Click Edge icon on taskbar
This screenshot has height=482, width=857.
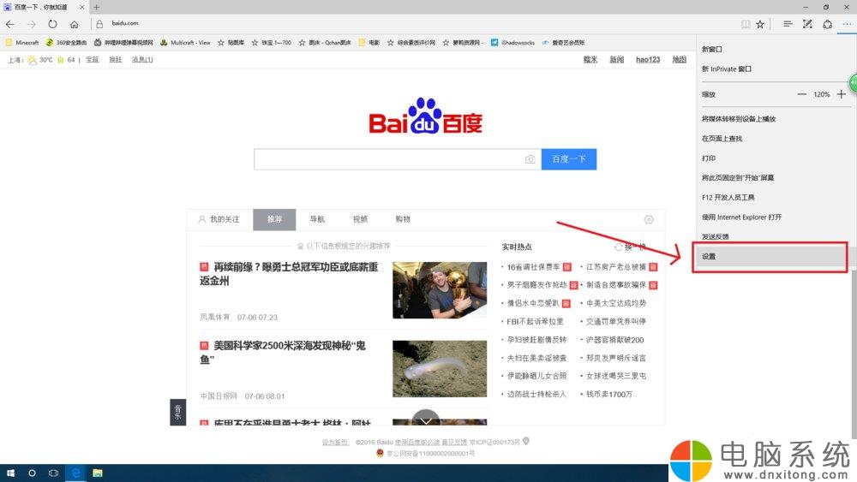coord(76,473)
